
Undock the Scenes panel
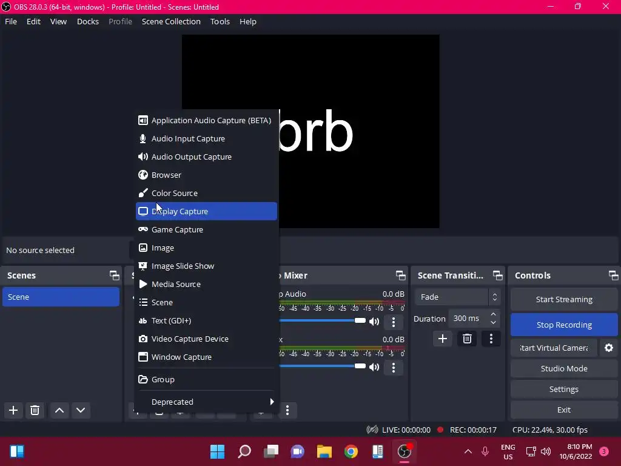click(x=115, y=275)
